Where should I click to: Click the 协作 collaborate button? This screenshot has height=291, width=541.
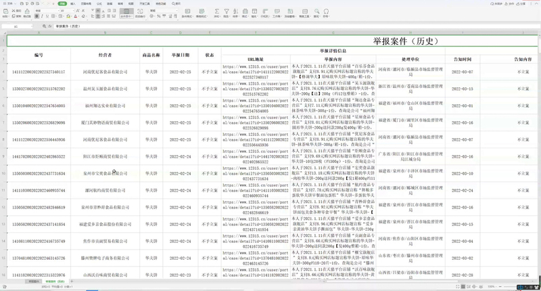click(x=509, y=3)
